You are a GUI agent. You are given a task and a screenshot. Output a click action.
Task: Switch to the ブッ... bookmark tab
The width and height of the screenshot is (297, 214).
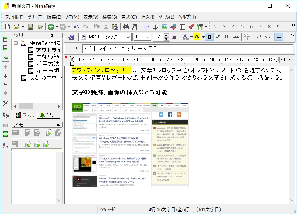25,115
